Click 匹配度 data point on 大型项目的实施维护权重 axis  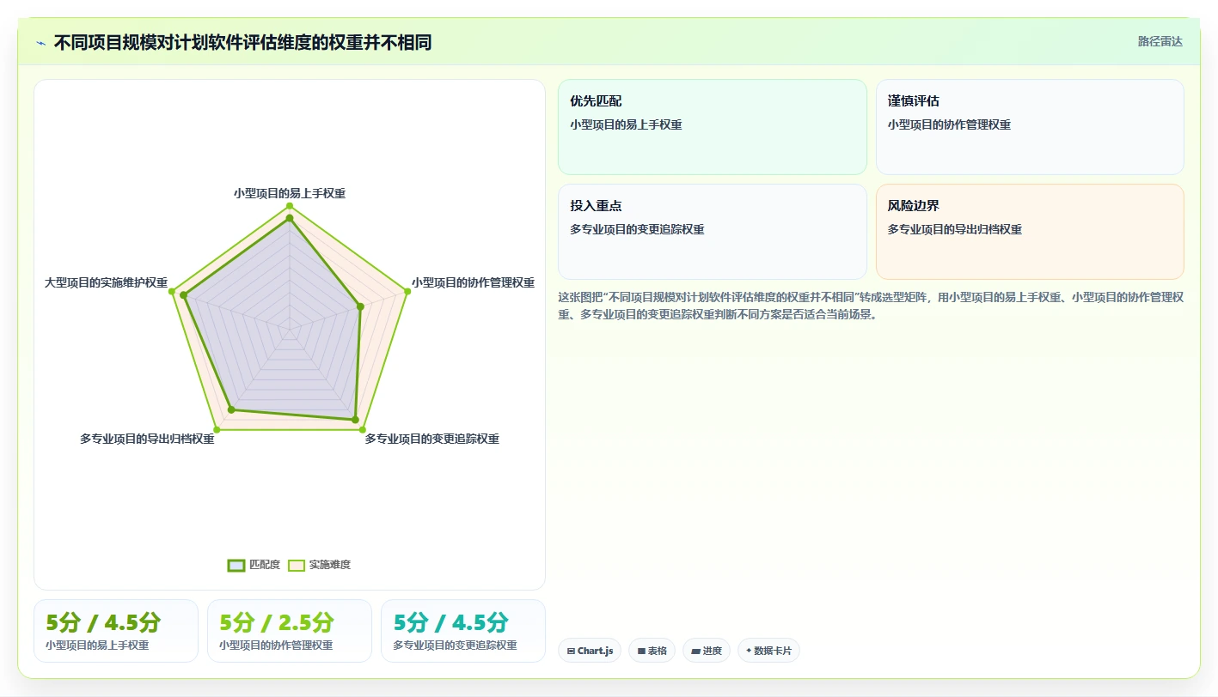(x=184, y=295)
